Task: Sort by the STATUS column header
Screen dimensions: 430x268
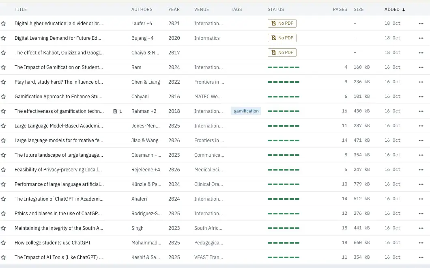Action: tap(275, 9)
